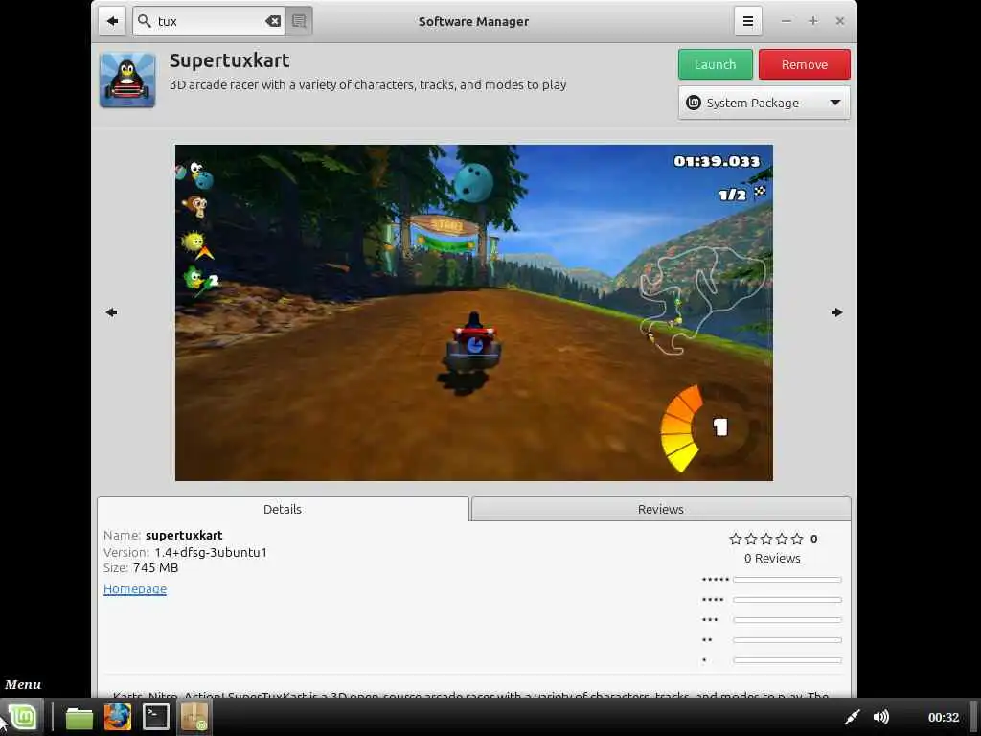Open the hamburger menu
This screenshot has height=736, width=981.
(747, 21)
